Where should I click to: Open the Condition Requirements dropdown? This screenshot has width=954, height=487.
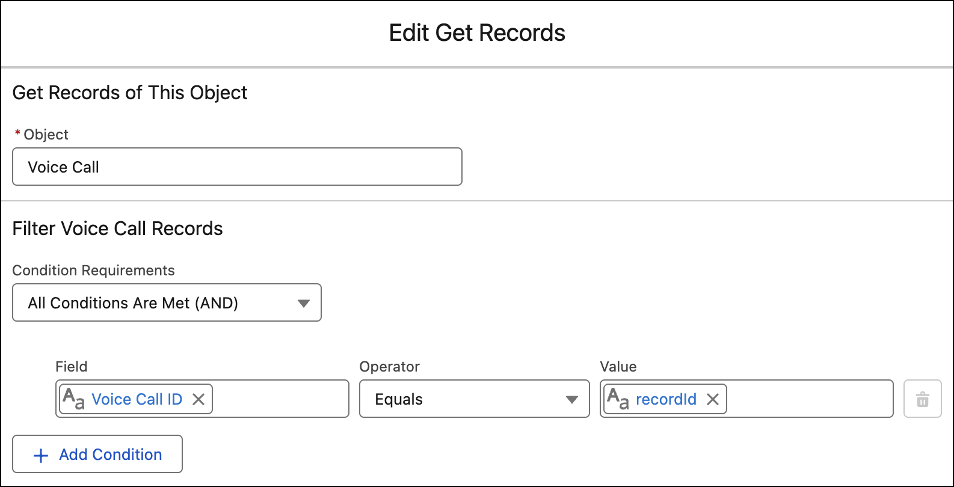tap(167, 302)
